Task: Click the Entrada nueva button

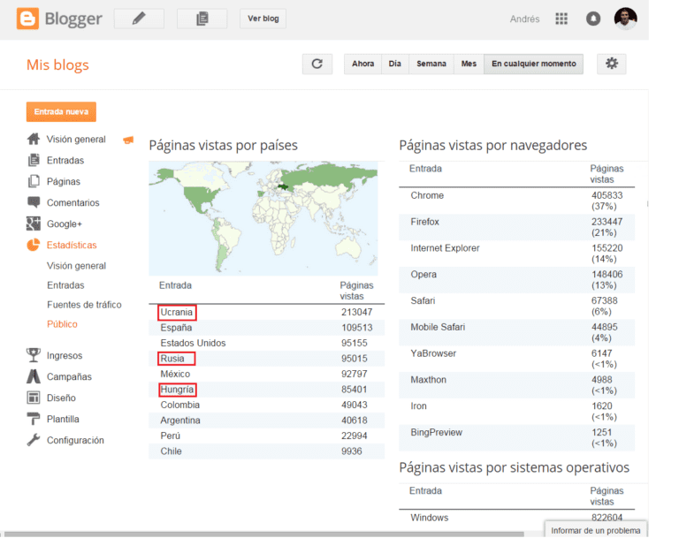Action: [61, 111]
